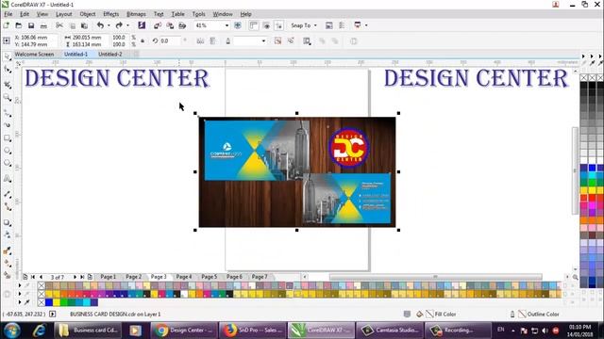Select the Ellipse tool in toolbox
604x339 pixels.
coord(7,151)
